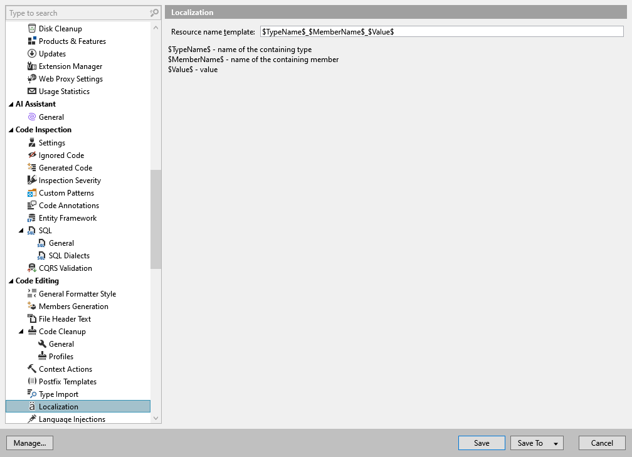Click the Code Editing section label
Screen dimensions: 632x457
37,280
